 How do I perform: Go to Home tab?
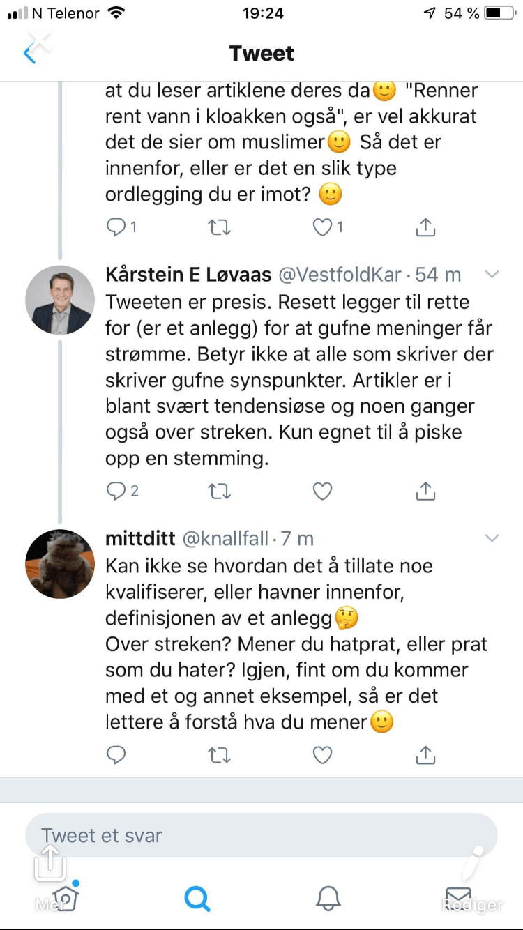(x=66, y=898)
